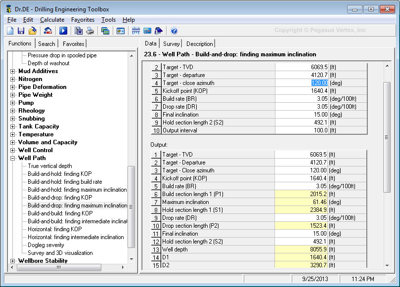Expand the Well Control node
The image size is (400, 287).
(x=12, y=150)
